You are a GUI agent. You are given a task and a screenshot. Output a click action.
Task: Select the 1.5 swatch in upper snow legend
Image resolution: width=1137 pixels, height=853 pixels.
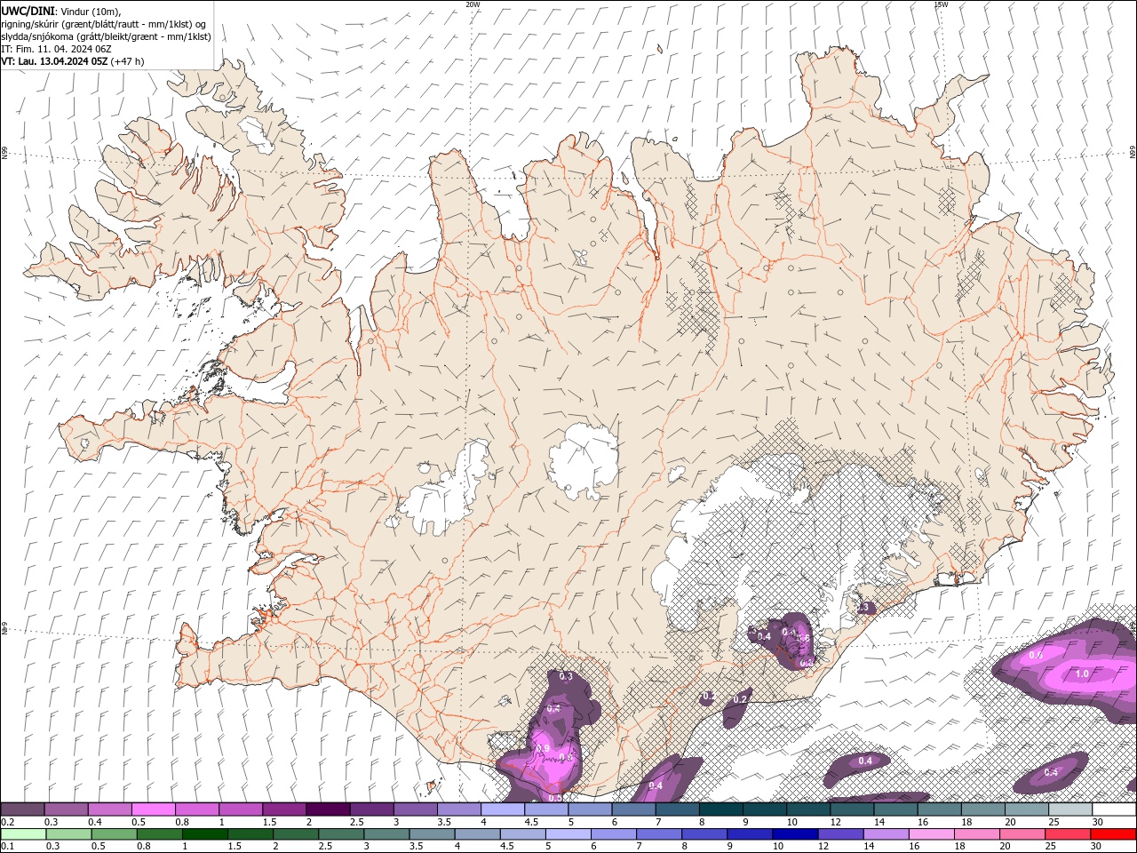click(284, 809)
